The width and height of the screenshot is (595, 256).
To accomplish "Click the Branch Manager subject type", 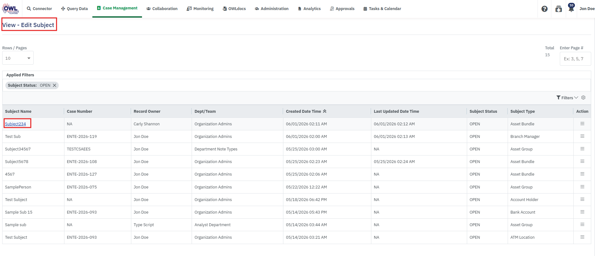I will click(525, 137).
